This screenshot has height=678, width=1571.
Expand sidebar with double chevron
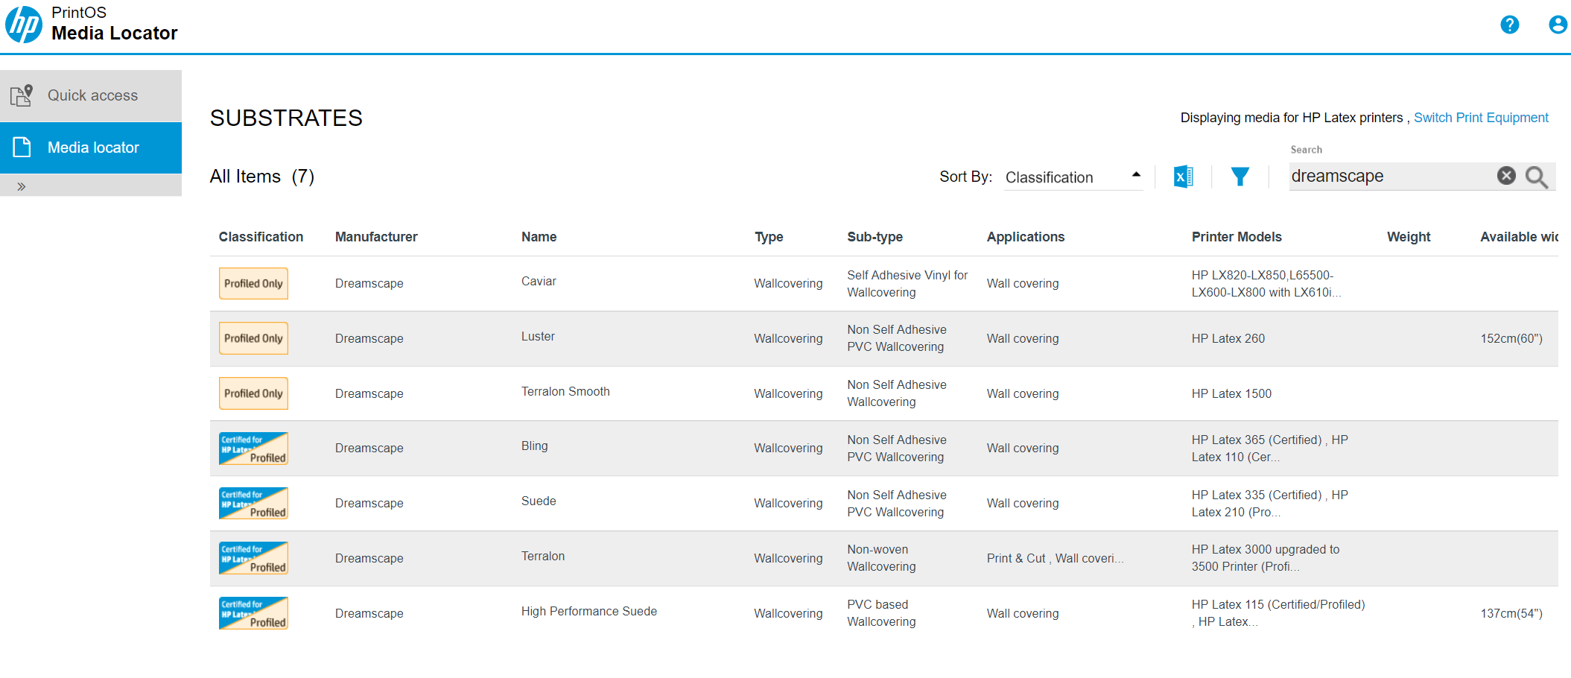(x=22, y=186)
